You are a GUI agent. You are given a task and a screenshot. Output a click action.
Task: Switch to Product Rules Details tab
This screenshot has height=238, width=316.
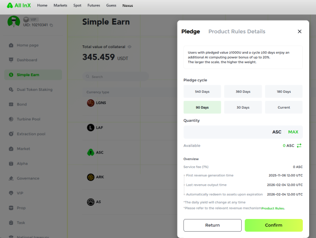[x=236, y=32]
